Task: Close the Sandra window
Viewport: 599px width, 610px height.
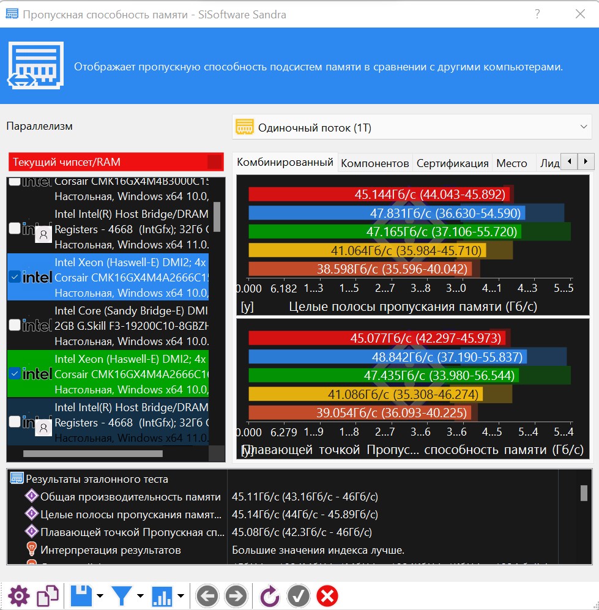Action: pyautogui.click(x=580, y=14)
